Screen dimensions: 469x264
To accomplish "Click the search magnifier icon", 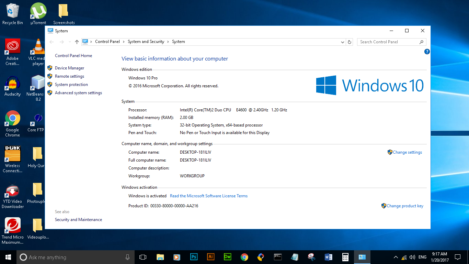I will tap(422, 42).
